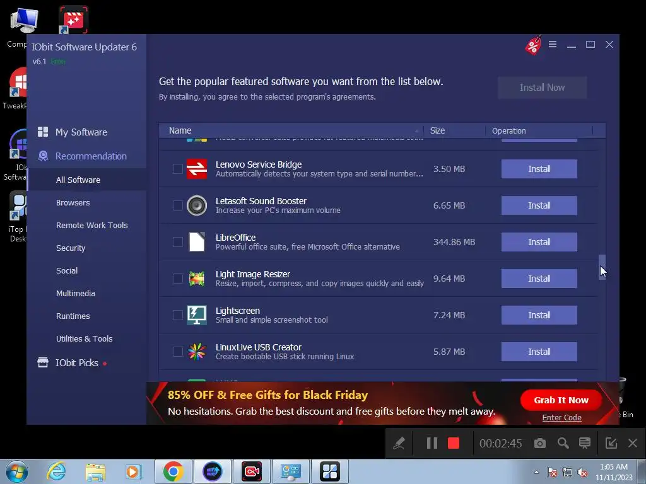Viewport: 646px width, 484px height.
Task: Install Lenovo Service Bridge
Action: [539, 169]
